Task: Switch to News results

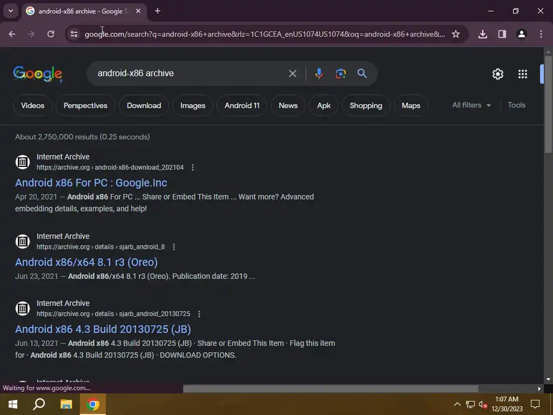Action: (x=288, y=105)
